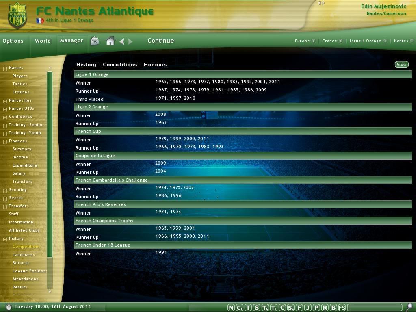Click the French Cup honours header
The width and height of the screenshot is (416, 312).
point(243,131)
